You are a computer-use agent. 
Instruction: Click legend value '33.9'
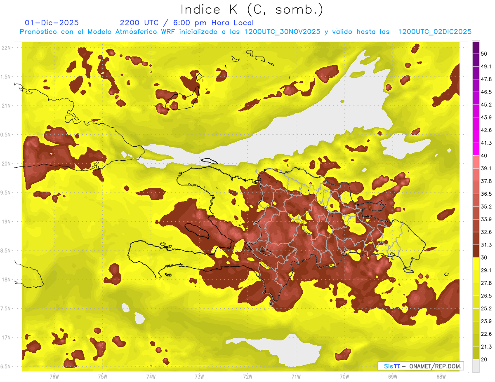pos(486,219)
